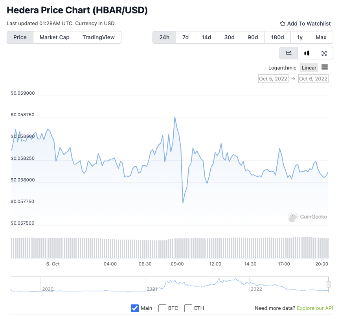Click the 12:00 time axis label

[215, 264]
